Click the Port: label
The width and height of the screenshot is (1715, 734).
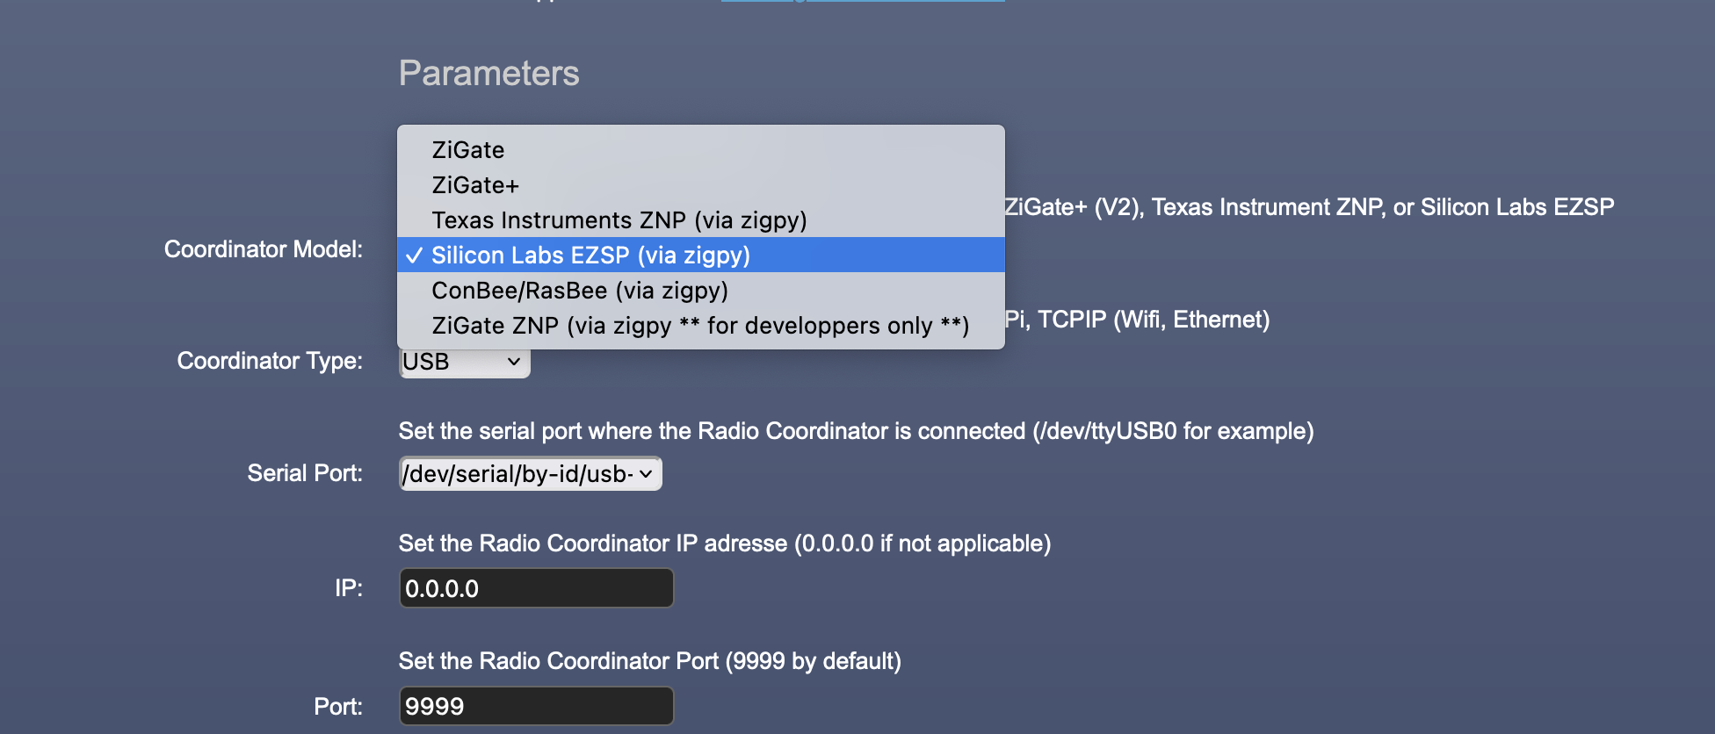(x=338, y=707)
